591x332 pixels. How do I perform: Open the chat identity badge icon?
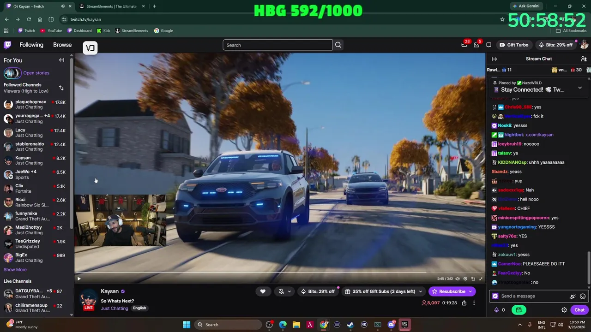tap(495, 296)
